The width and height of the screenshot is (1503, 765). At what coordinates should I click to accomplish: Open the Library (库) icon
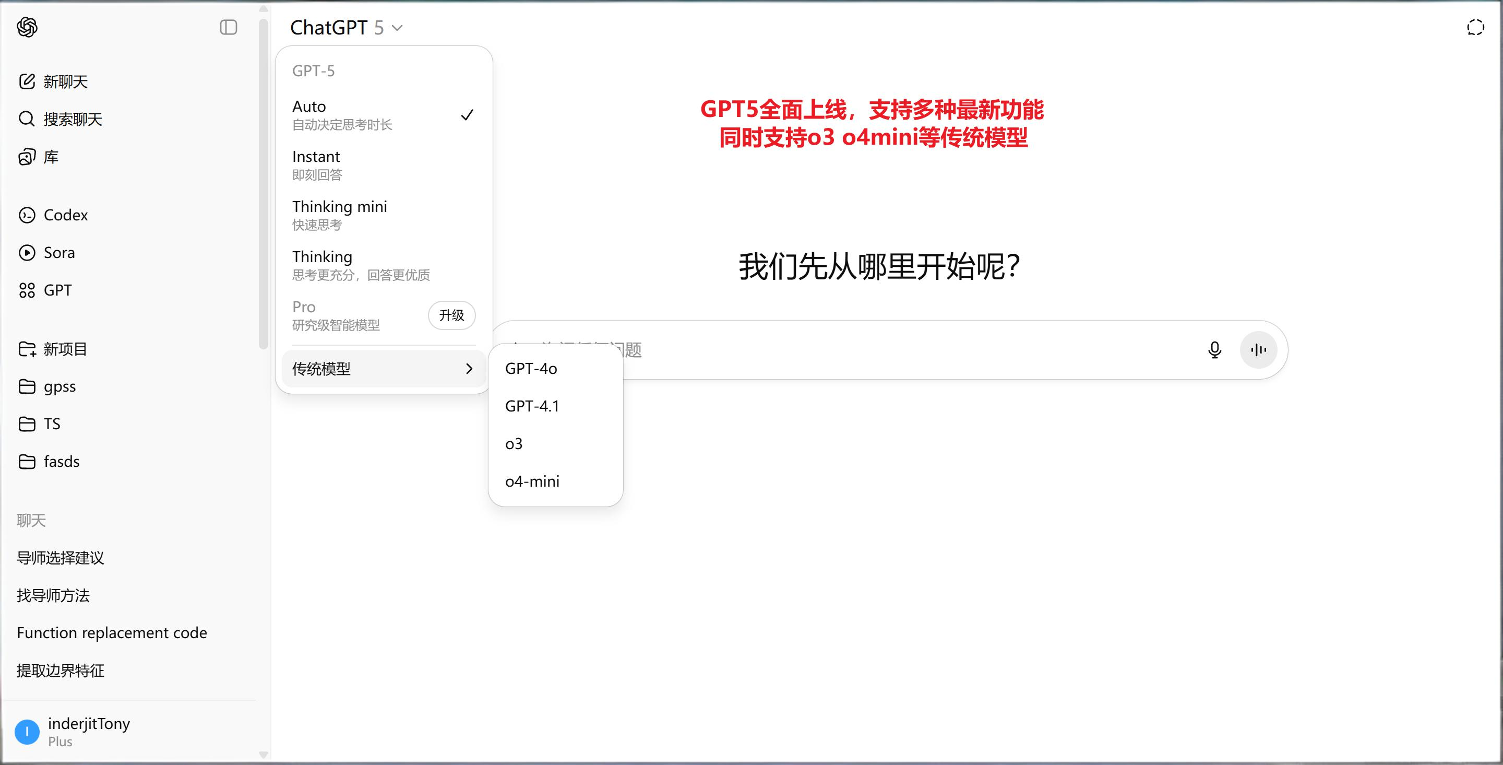[x=27, y=157]
